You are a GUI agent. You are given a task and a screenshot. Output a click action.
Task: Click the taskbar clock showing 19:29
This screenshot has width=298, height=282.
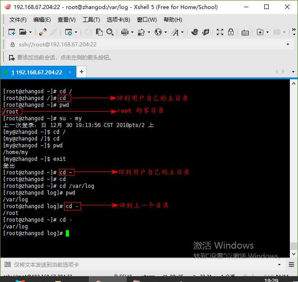click(x=271, y=280)
